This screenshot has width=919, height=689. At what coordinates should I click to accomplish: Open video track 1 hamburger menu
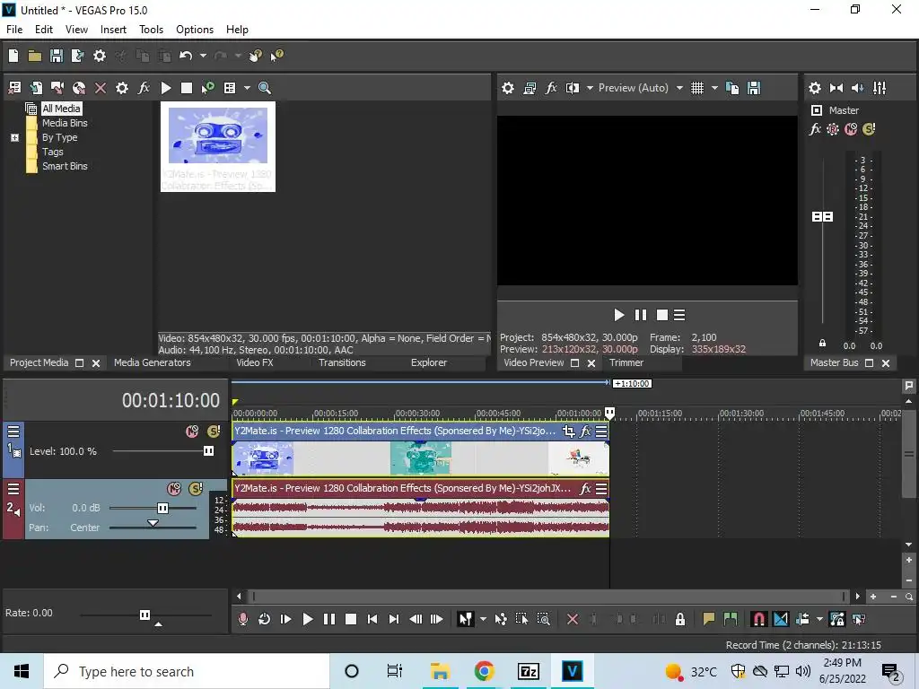[13, 432]
